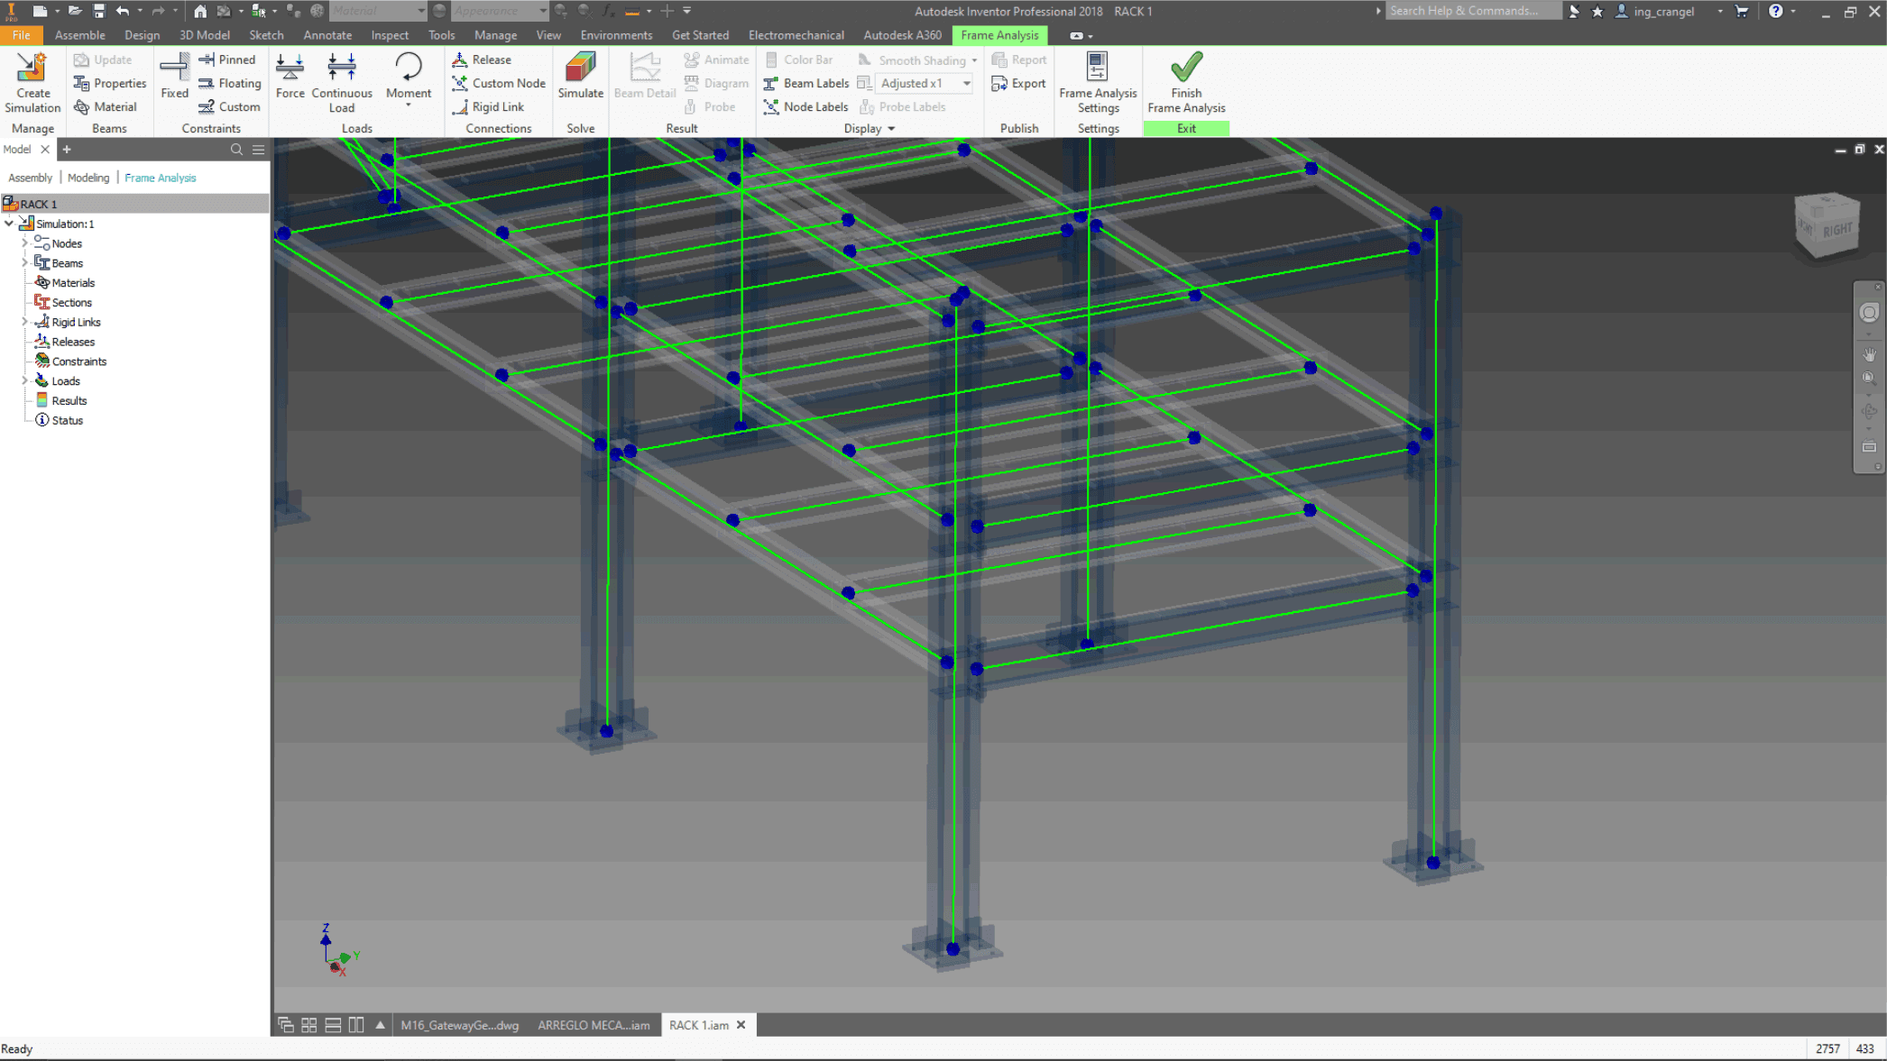Screen dimensions: 1887x1061
Task: Select the beam Material tool
Action: click(x=106, y=106)
